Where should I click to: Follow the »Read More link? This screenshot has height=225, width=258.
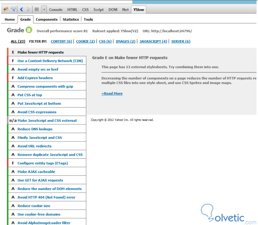click(x=112, y=94)
